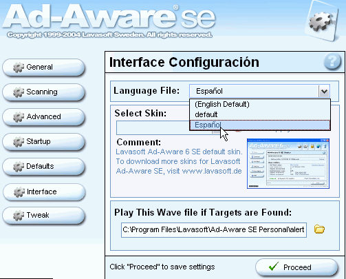Image resolution: width=346 pixels, height=279 pixels.
Task: Select the Defaults settings section
Action: click(x=43, y=166)
